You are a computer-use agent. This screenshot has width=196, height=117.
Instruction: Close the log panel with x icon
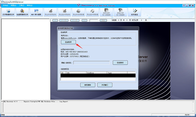click(2, 101)
